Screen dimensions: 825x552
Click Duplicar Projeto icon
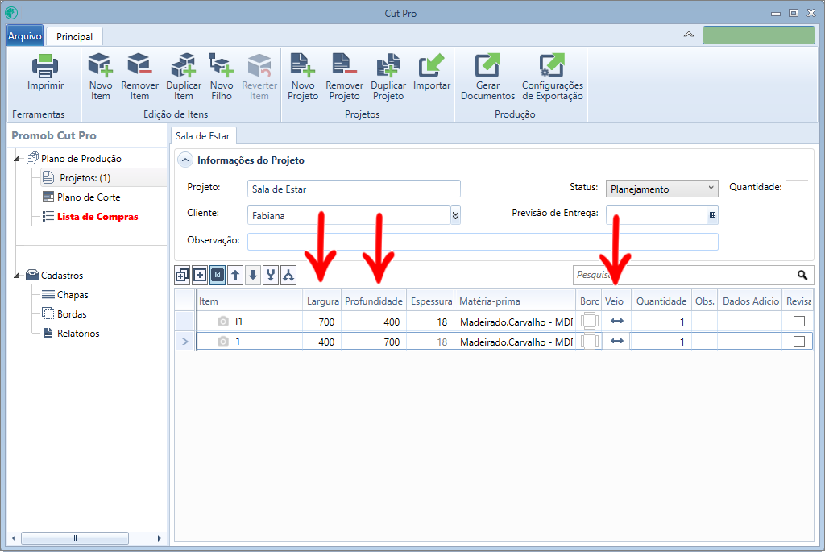click(388, 64)
